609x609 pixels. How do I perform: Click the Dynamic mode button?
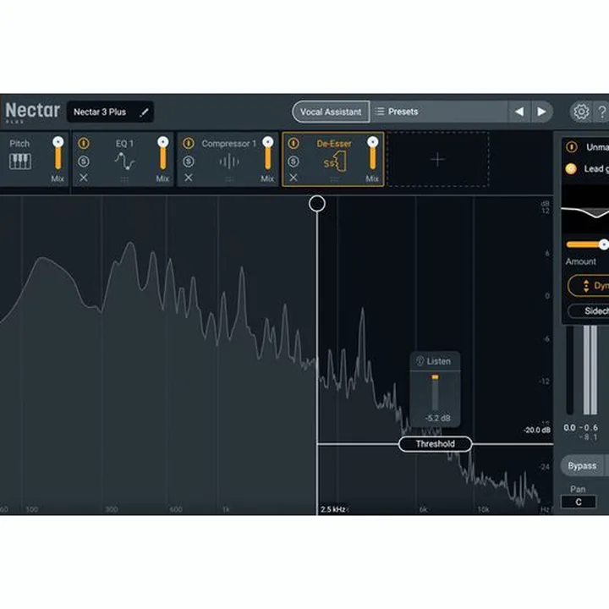[589, 286]
